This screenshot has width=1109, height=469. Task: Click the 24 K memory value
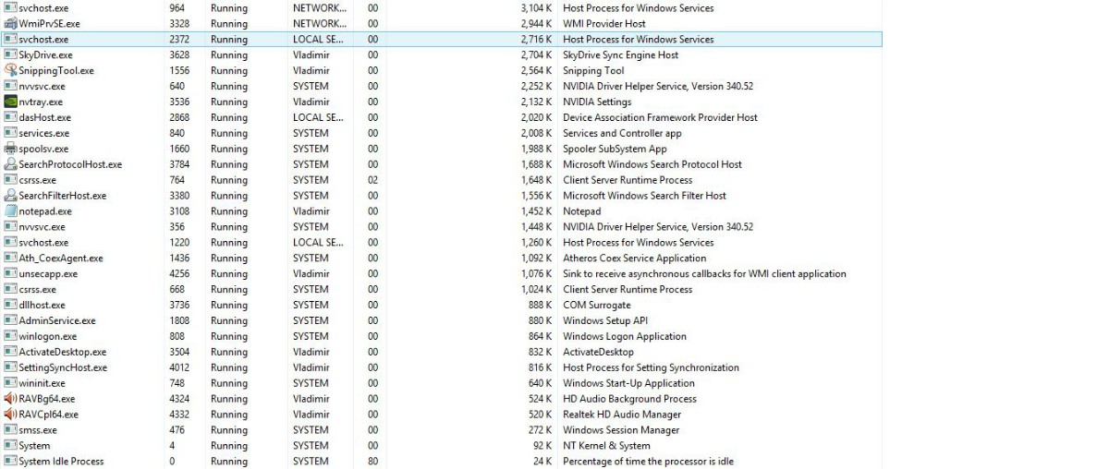tap(540, 462)
